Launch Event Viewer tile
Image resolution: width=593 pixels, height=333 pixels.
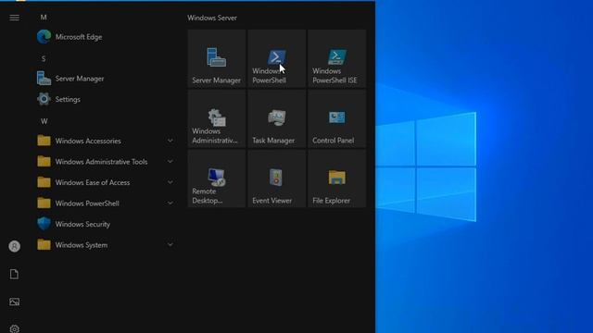[x=277, y=179]
